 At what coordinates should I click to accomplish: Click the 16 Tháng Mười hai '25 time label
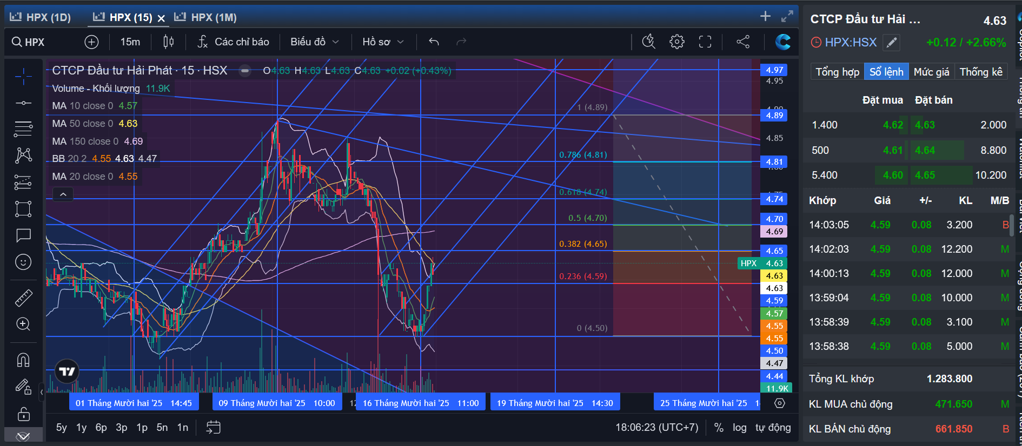click(421, 403)
